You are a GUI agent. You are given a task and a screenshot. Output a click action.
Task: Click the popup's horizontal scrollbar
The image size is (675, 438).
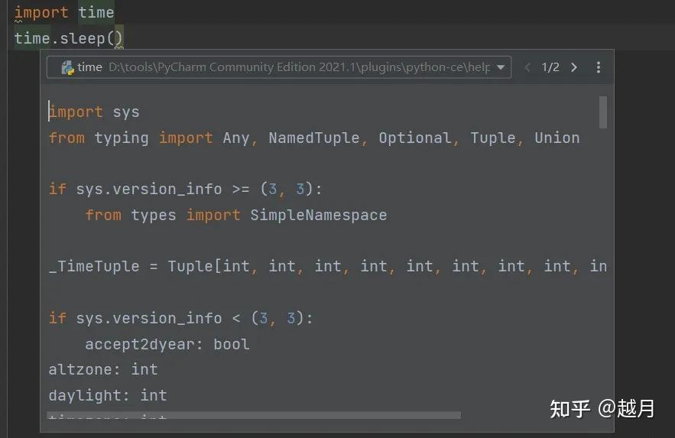click(254, 415)
